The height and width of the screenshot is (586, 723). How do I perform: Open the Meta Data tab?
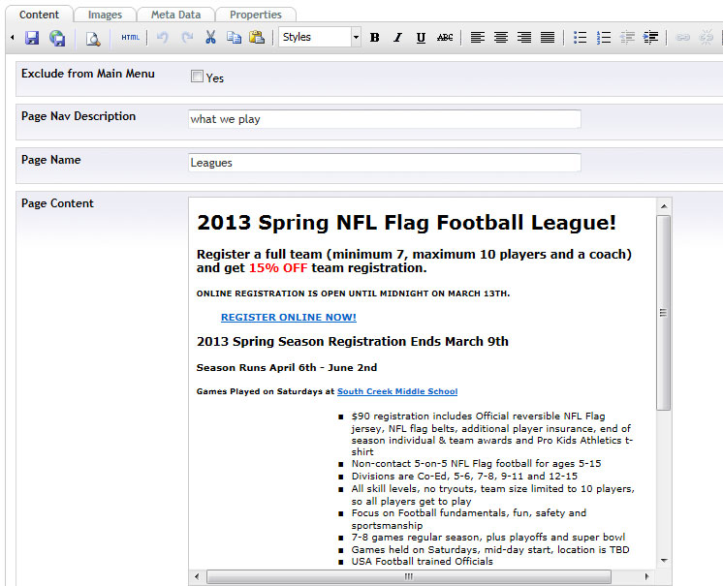coord(175,15)
